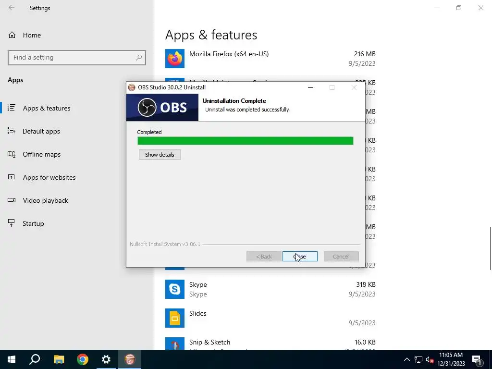This screenshot has width=492, height=369.
Task: Click the Skype app name in the list
Action: [x=198, y=284]
